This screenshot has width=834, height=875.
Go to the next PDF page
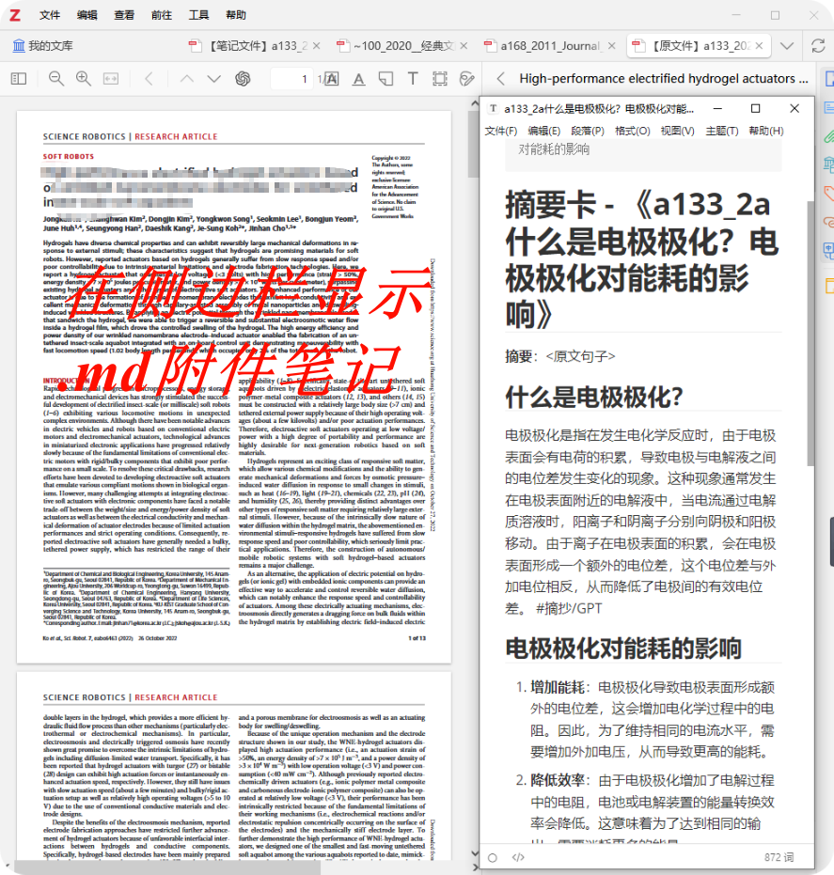(213, 79)
